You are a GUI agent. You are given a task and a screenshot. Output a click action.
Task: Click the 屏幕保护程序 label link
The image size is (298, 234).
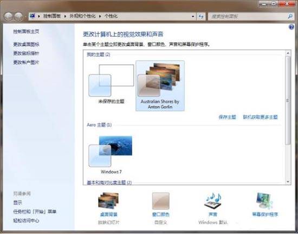tap(265, 215)
